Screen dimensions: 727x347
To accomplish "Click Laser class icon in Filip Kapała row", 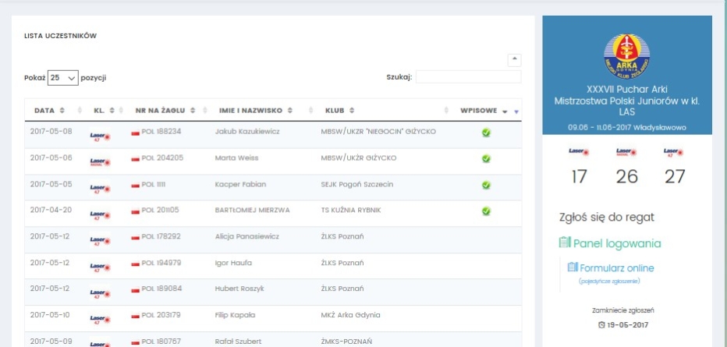I will click(x=100, y=320).
